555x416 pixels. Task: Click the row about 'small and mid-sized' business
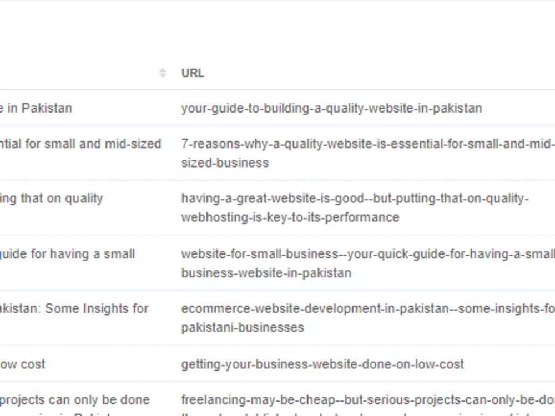point(80,144)
